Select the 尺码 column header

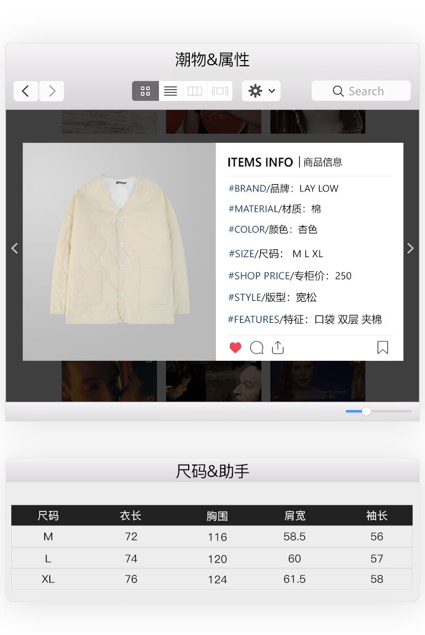pyautogui.click(x=48, y=515)
